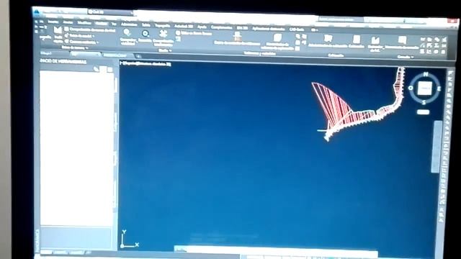Image resolution: width=461 pixels, height=259 pixels.
Task: Click the navigation bar in the viewport
Action: pyautogui.click(x=437, y=146)
